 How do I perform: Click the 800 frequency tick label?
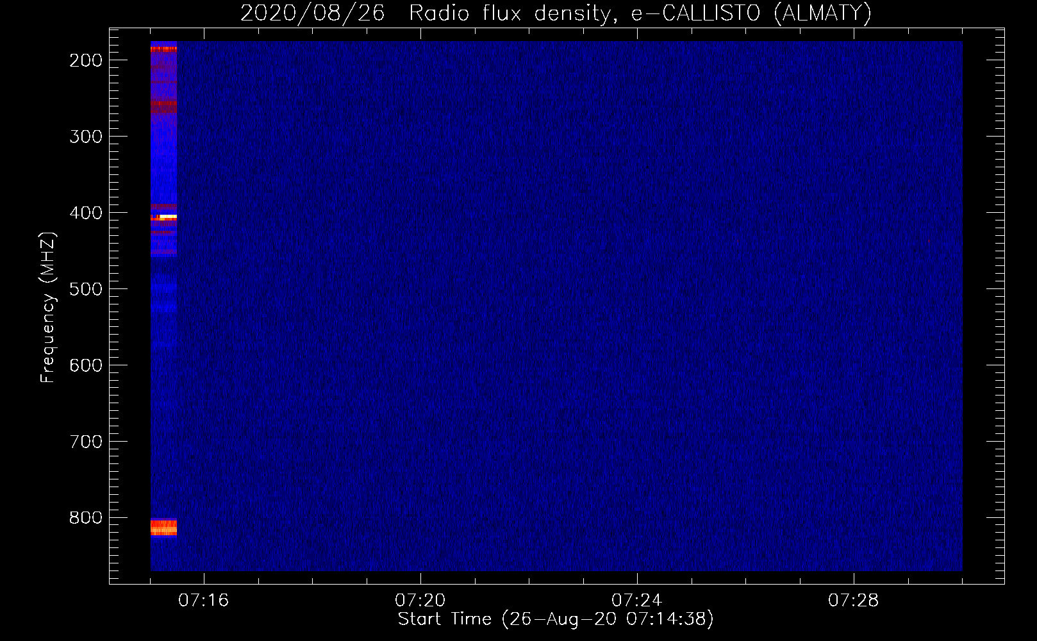(86, 518)
